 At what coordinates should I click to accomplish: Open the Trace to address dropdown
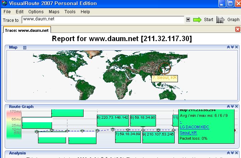pyautogui.click(x=188, y=20)
